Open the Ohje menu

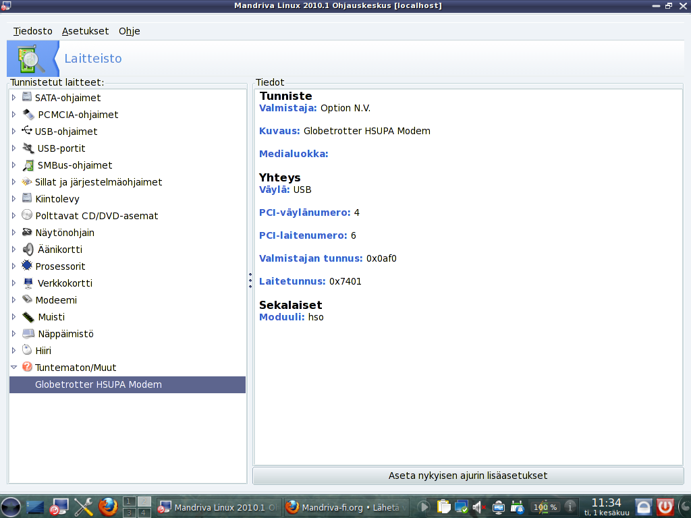tap(129, 31)
